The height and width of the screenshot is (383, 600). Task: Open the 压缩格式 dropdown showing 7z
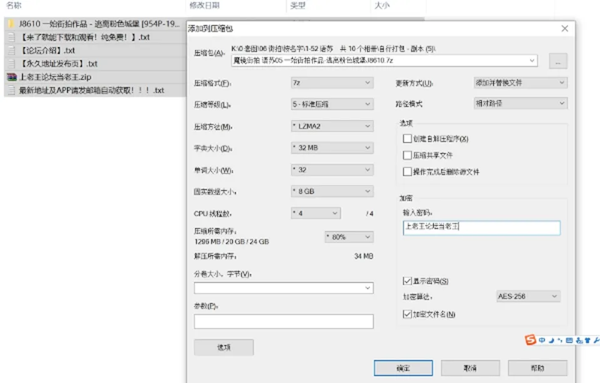click(x=332, y=82)
